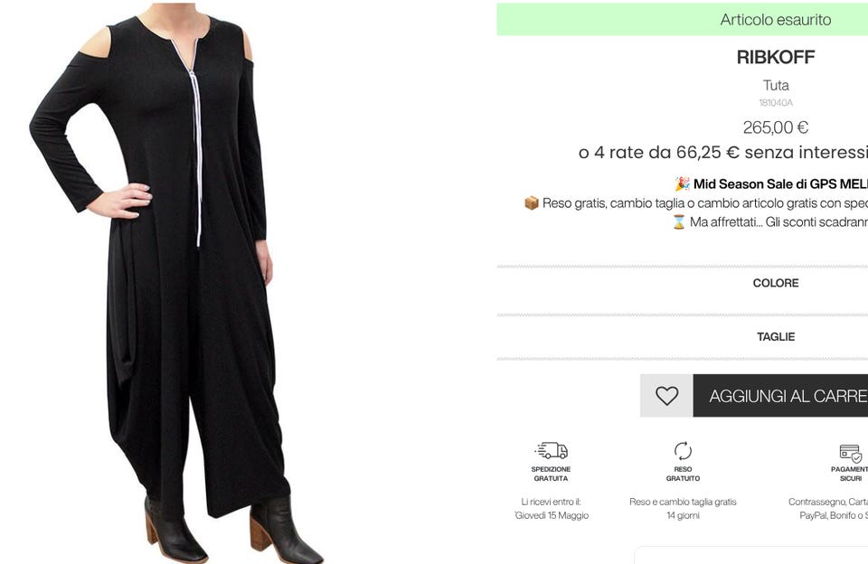
Task: Click the Articolo esaurito green banner
Action: click(x=682, y=19)
